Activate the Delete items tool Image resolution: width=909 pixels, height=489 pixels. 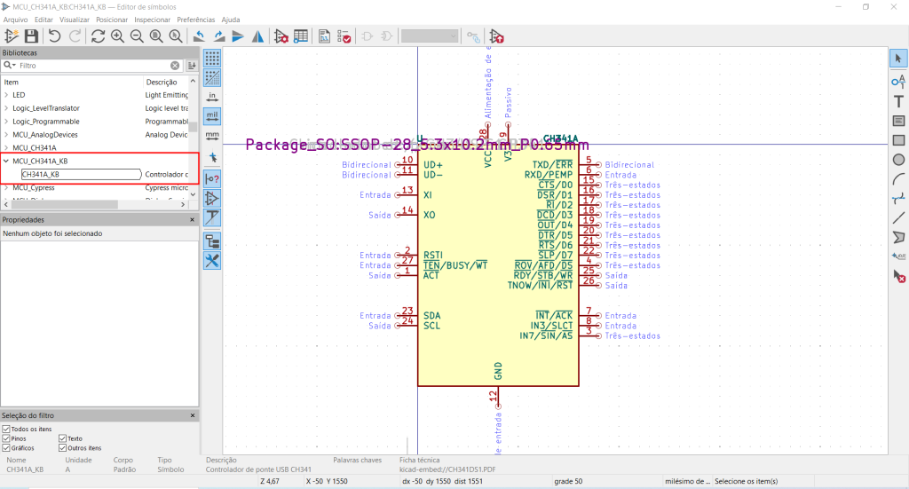898,276
